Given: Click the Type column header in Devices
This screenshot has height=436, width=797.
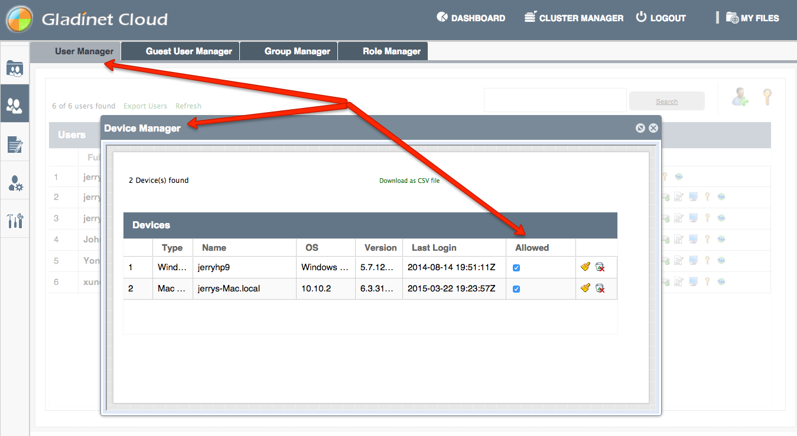Looking at the screenshot, I should [x=173, y=248].
